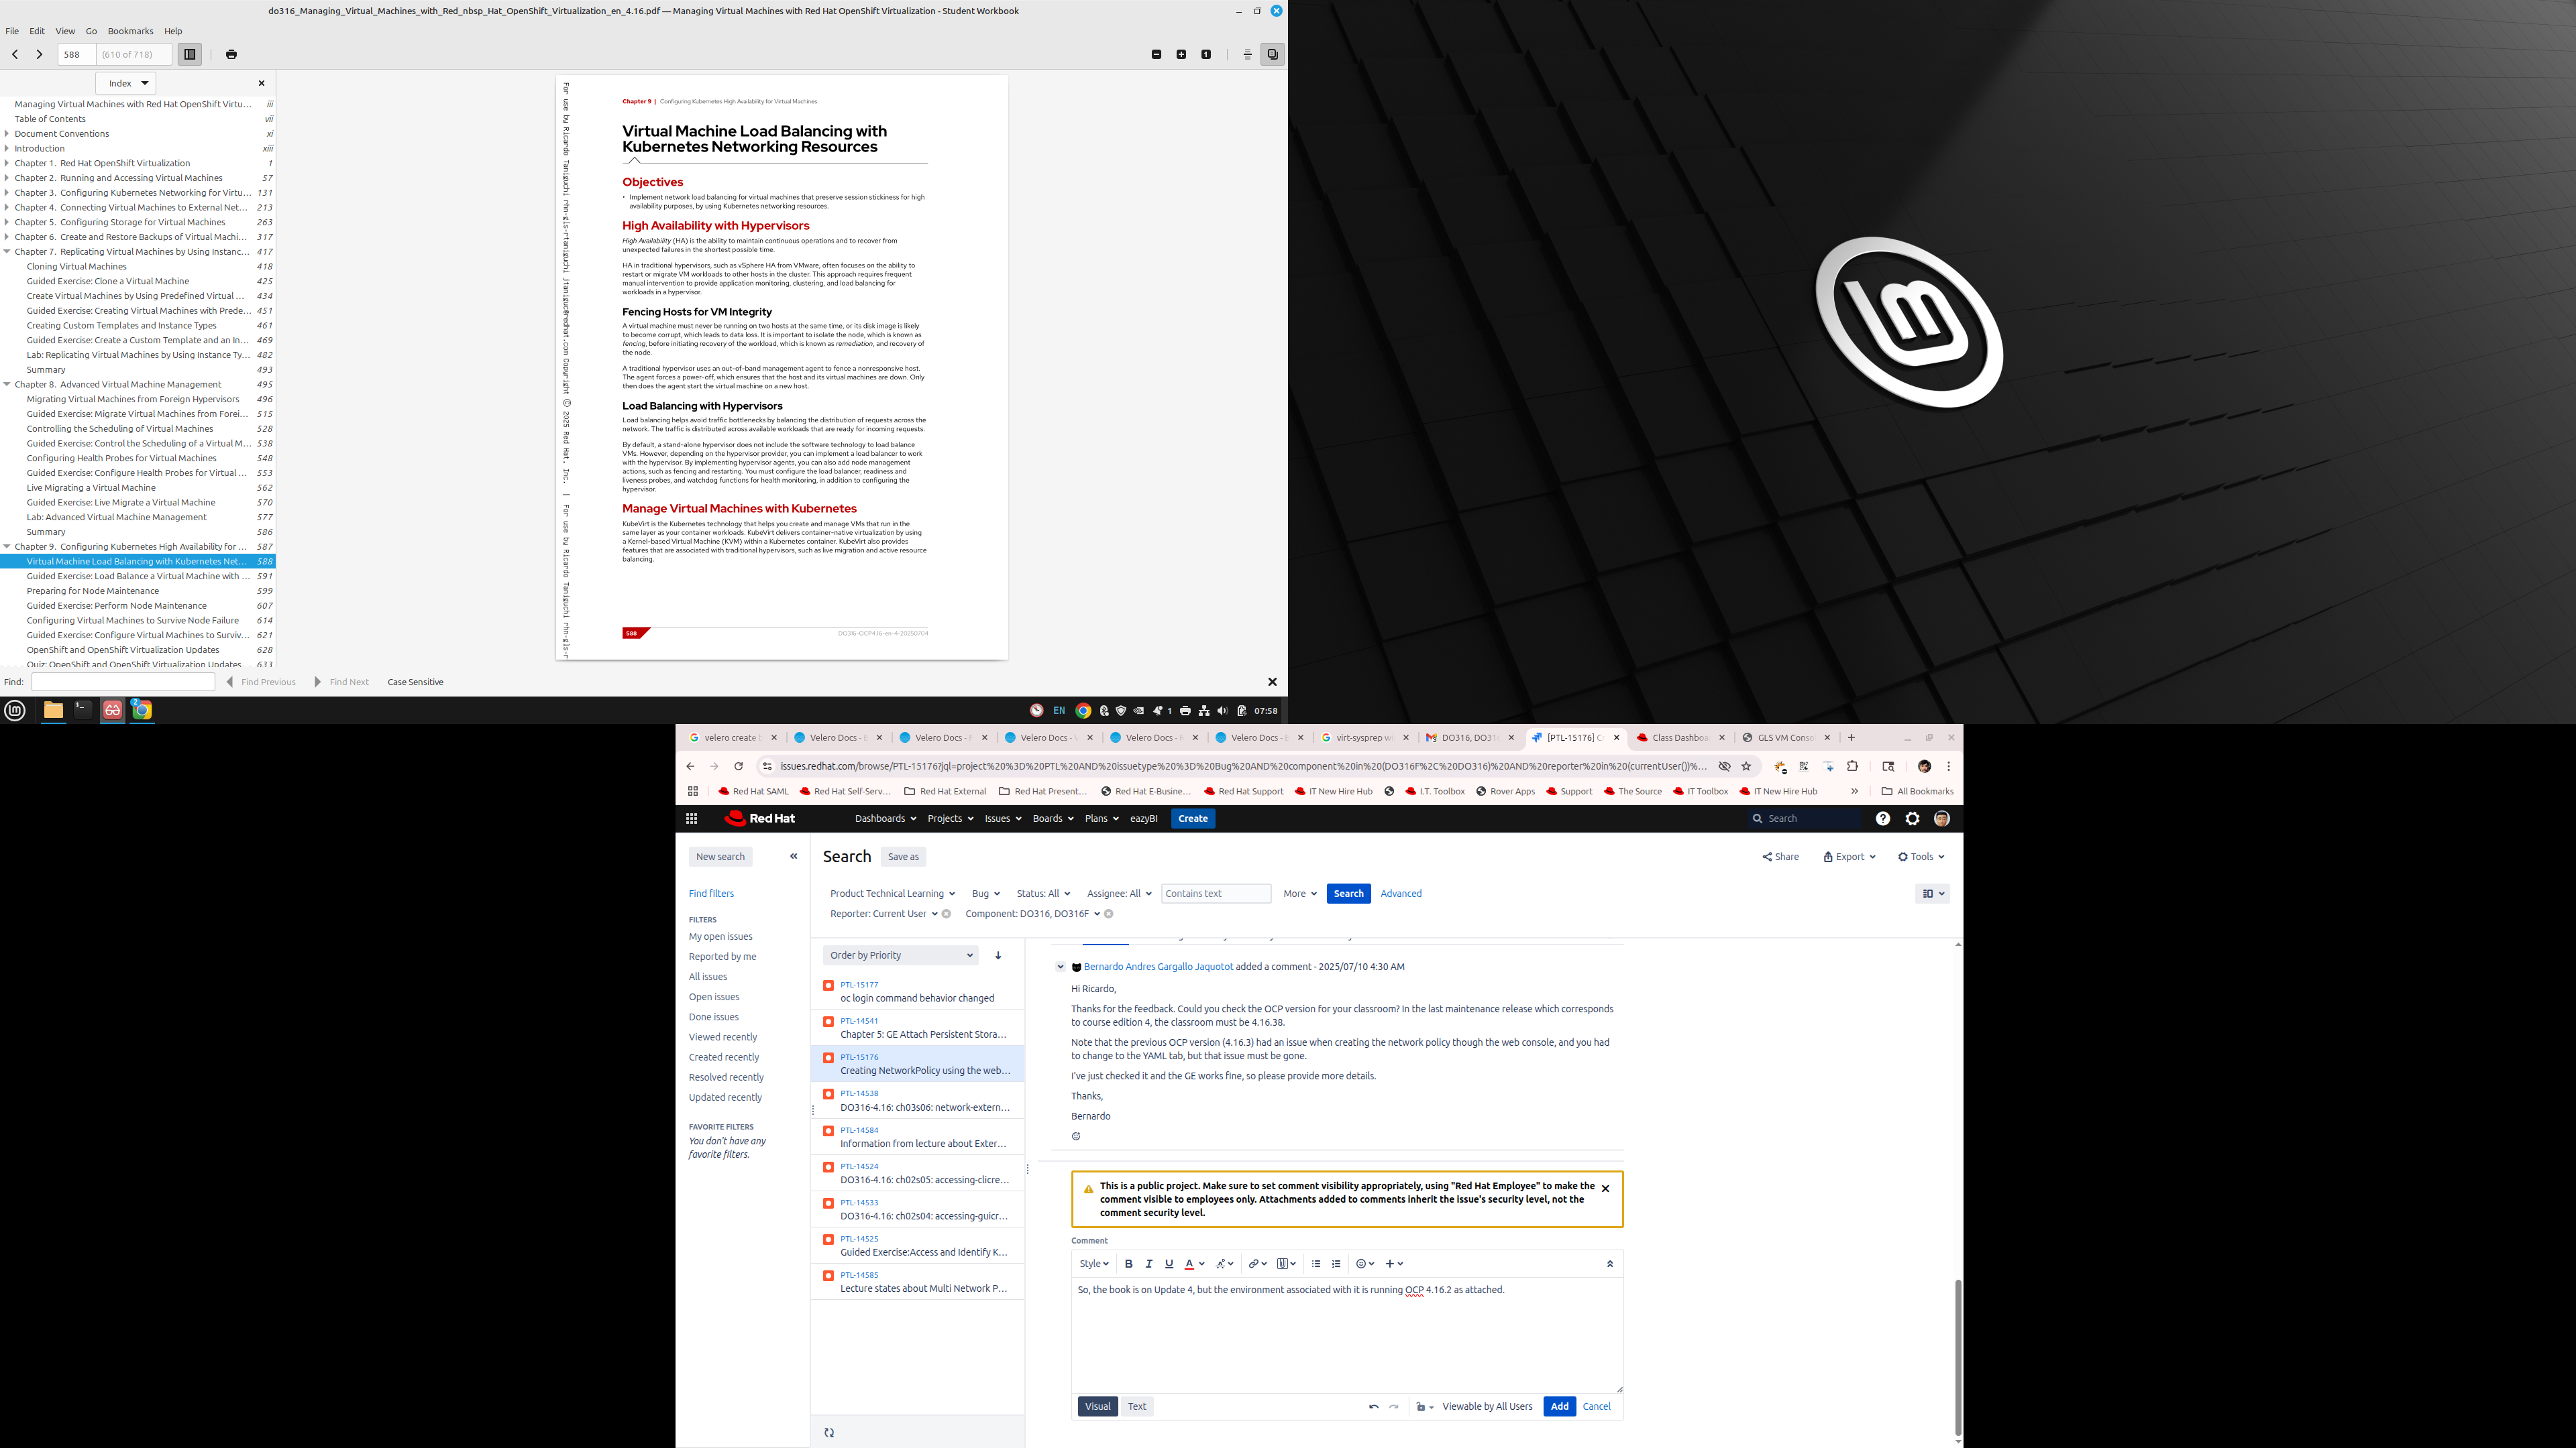Viewport: 2576px width, 1448px height.
Task: Click Add to post the comment
Action: pyautogui.click(x=1559, y=1407)
